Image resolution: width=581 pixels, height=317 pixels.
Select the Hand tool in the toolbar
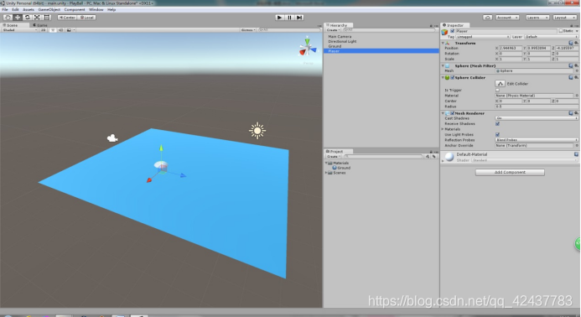pyautogui.click(x=8, y=18)
